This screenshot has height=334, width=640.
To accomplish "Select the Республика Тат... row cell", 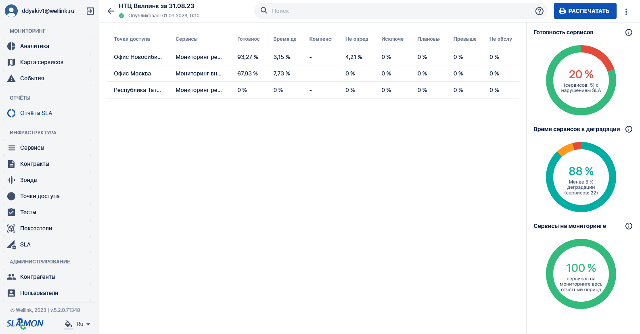I will (138, 90).
